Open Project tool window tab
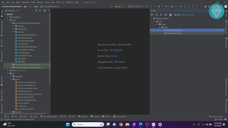228x128 pixels. pos(1,14)
